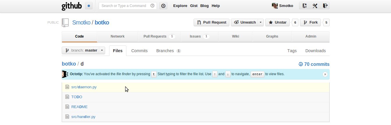Click the fork count 5
Viewport: 391px width, 125px height.
[326, 22]
